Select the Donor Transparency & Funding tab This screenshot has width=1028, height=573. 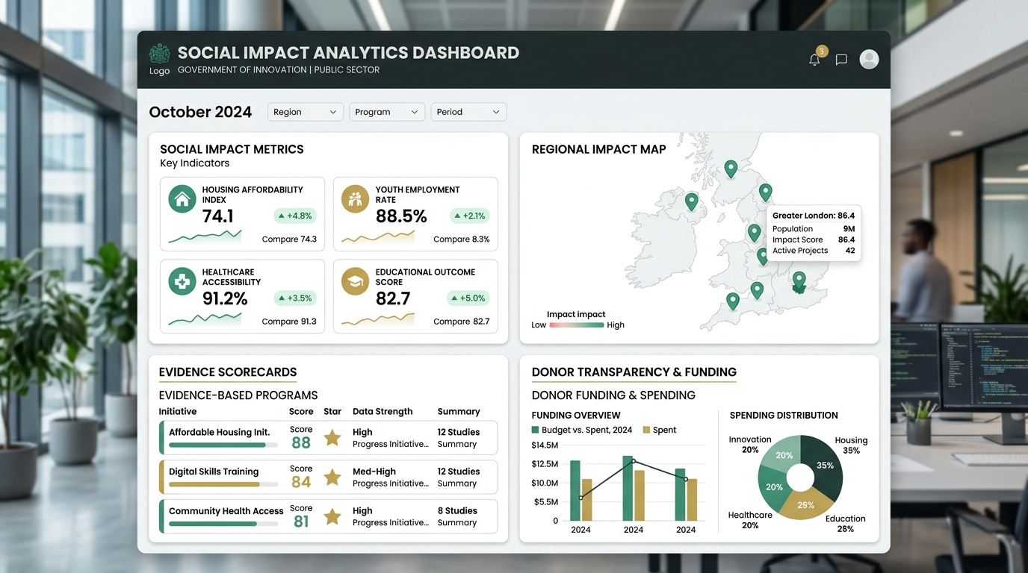point(634,372)
